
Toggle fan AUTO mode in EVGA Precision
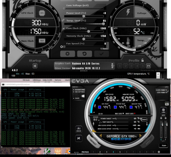click(x=163, y=115)
